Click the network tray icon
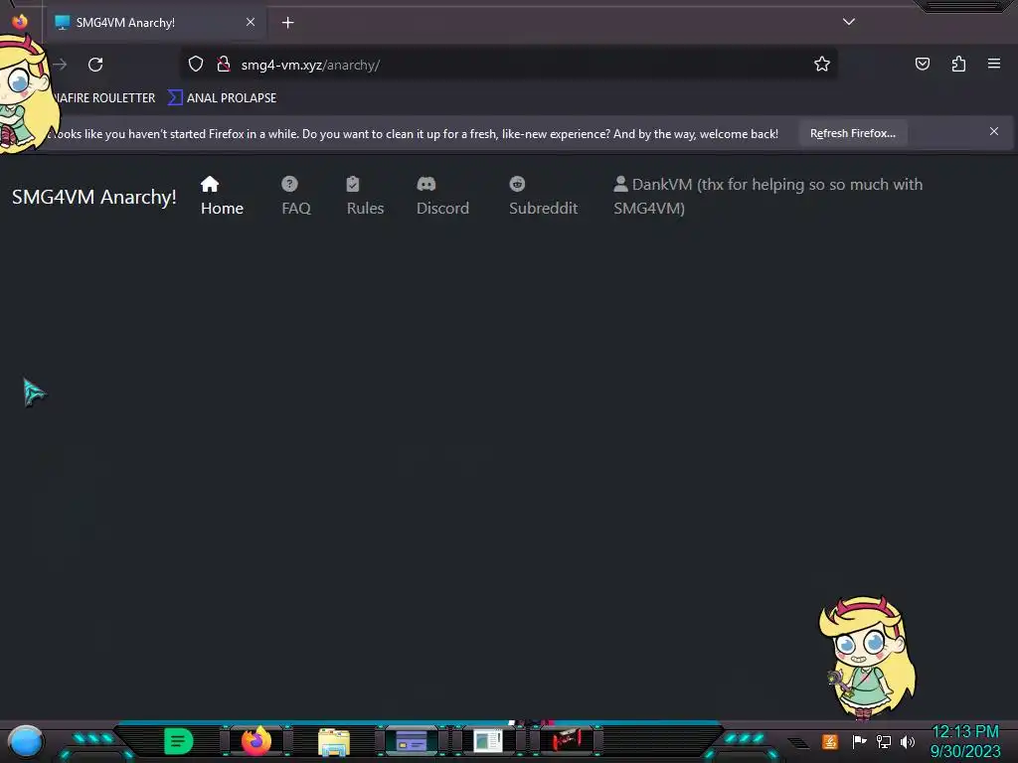1018x763 pixels. (x=884, y=741)
